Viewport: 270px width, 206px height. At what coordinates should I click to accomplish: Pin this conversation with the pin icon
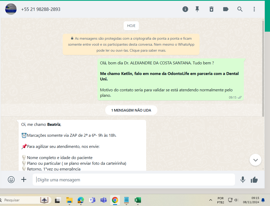pyautogui.click(x=197, y=9)
